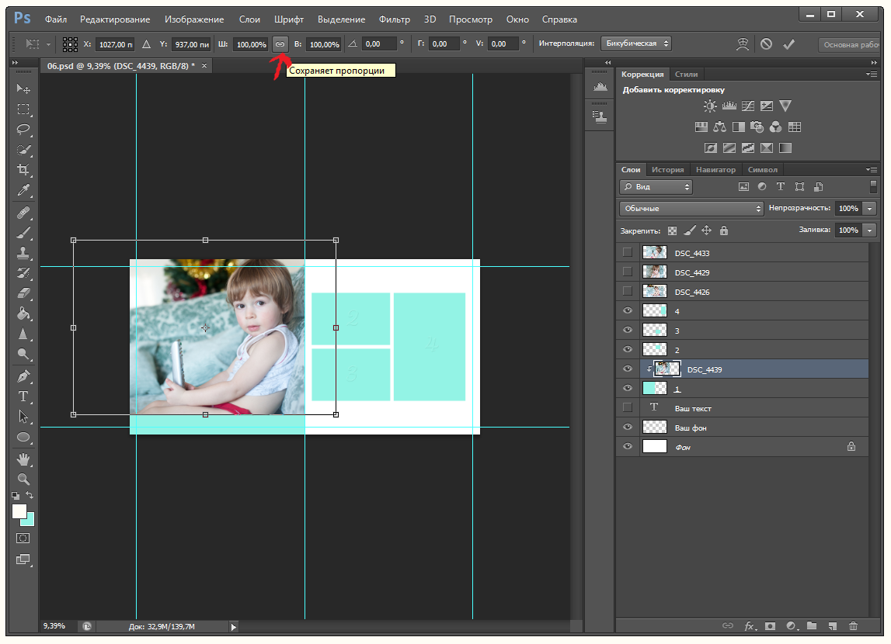Cancel the transform with the cancel icon
The width and height of the screenshot is (891, 644).
pyautogui.click(x=767, y=44)
